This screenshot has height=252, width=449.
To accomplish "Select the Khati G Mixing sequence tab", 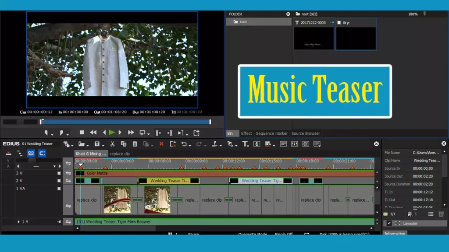I will coord(91,154).
